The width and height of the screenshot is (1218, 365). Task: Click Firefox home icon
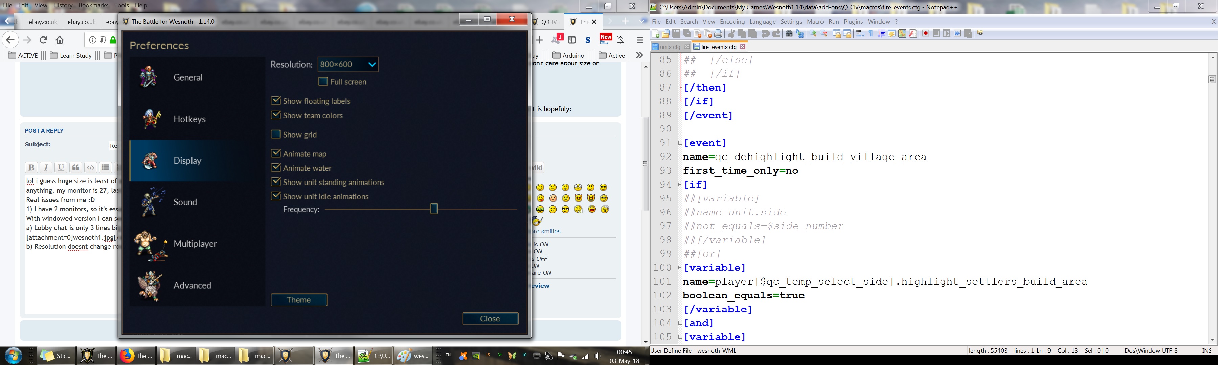coord(60,40)
